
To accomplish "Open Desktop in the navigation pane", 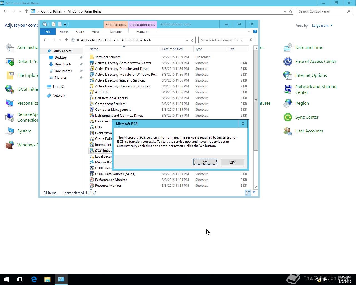I will [x=61, y=58].
